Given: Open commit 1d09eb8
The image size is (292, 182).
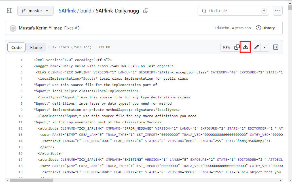Looking at the screenshot, I should 222,28.
